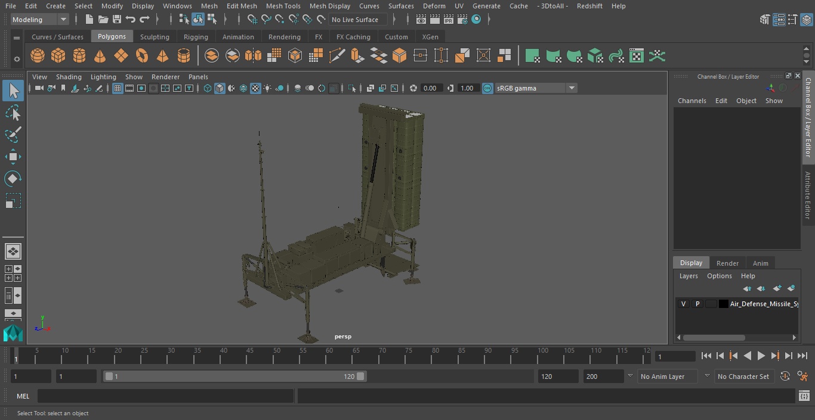The width and height of the screenshot is (815, 420).
Task: Click the Redo icon in status line
Action: [144, 20]
